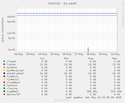Click the closeWait red legend swatch
This screenshot has width=125, height=103.
(4, 82)
